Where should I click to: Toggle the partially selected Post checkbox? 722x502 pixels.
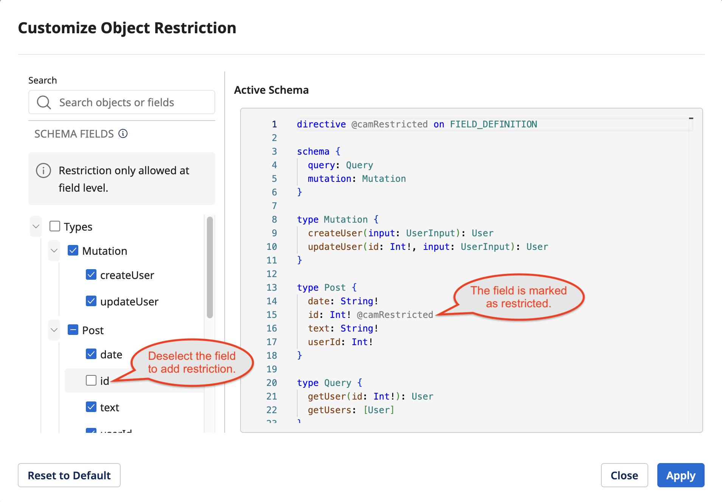coord(73,330)
